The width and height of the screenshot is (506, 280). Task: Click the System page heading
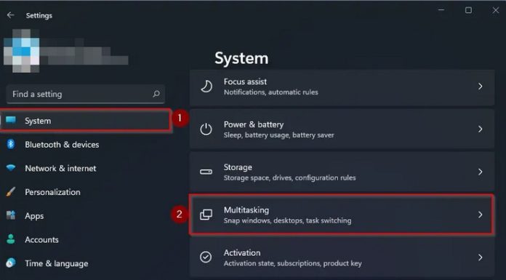(241, 58)
